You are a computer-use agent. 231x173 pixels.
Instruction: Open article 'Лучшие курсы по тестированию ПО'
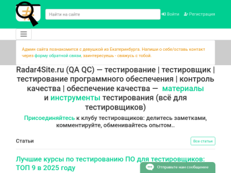tap(110, 163)
